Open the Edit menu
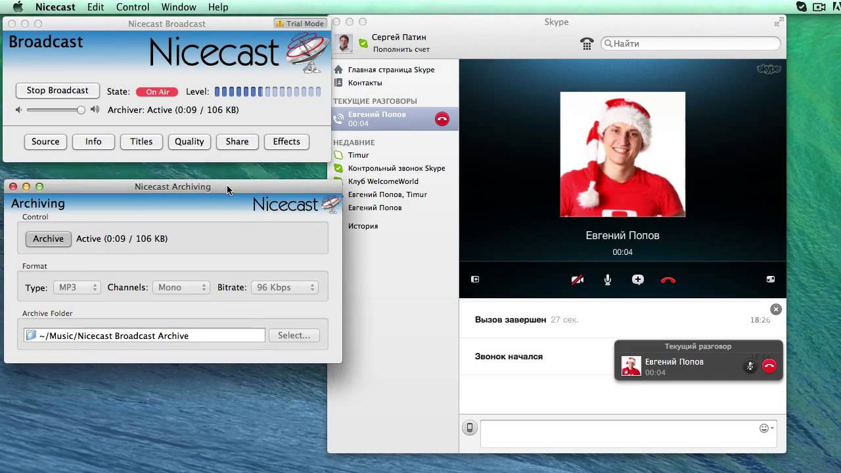Image resolution: width=841 pixels, height=473 pixels. click(x=96, y=7)
